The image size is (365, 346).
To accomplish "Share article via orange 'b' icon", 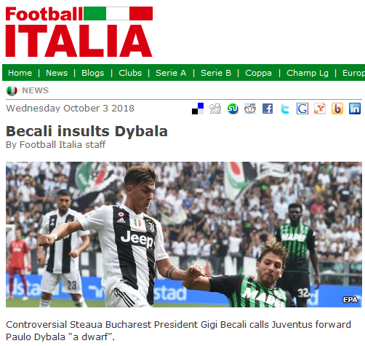I will click(x=337, y=109).
